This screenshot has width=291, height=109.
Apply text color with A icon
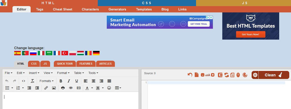87,88
